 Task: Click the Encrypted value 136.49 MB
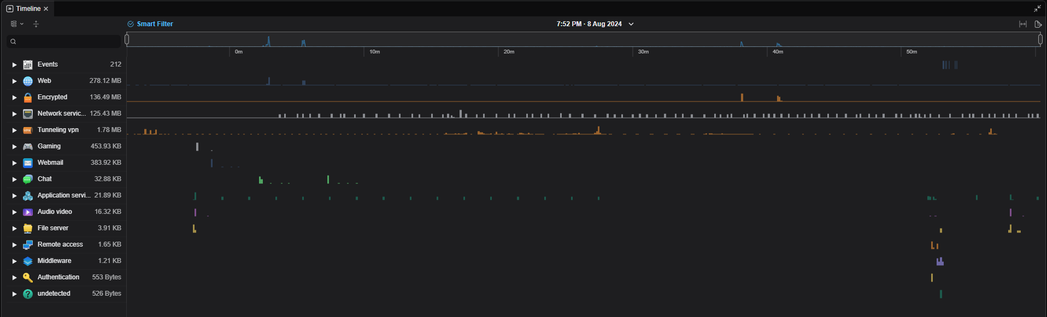(105, 97)
